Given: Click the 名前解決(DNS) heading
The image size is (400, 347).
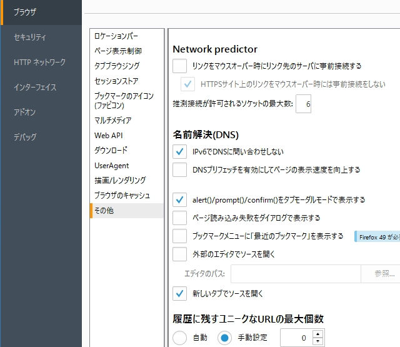Looking at the screenshot, I should (206, 134).
